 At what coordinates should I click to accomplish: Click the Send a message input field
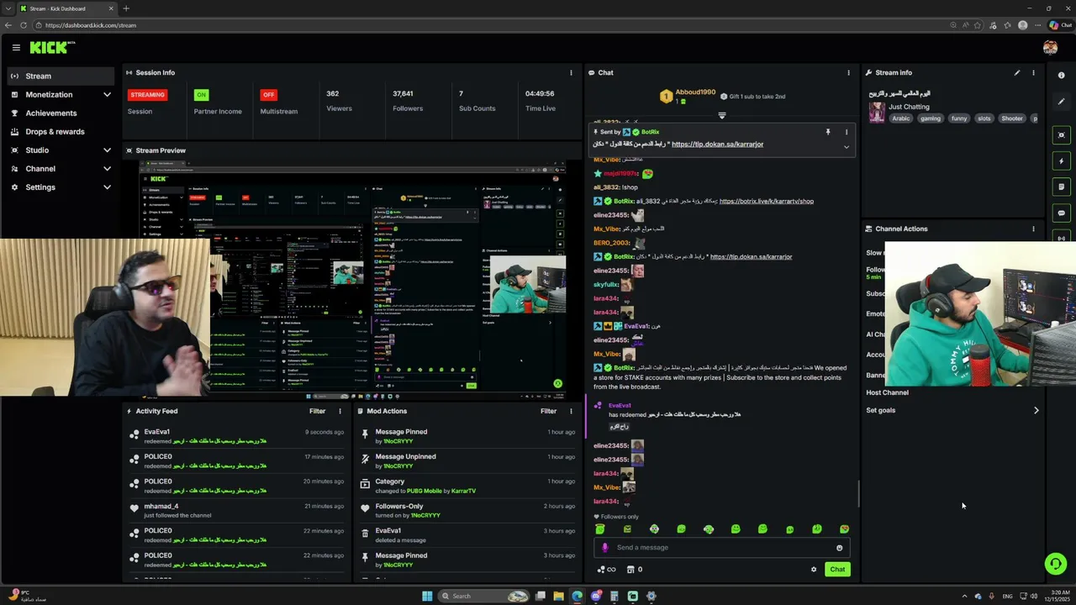pos(721,547)
